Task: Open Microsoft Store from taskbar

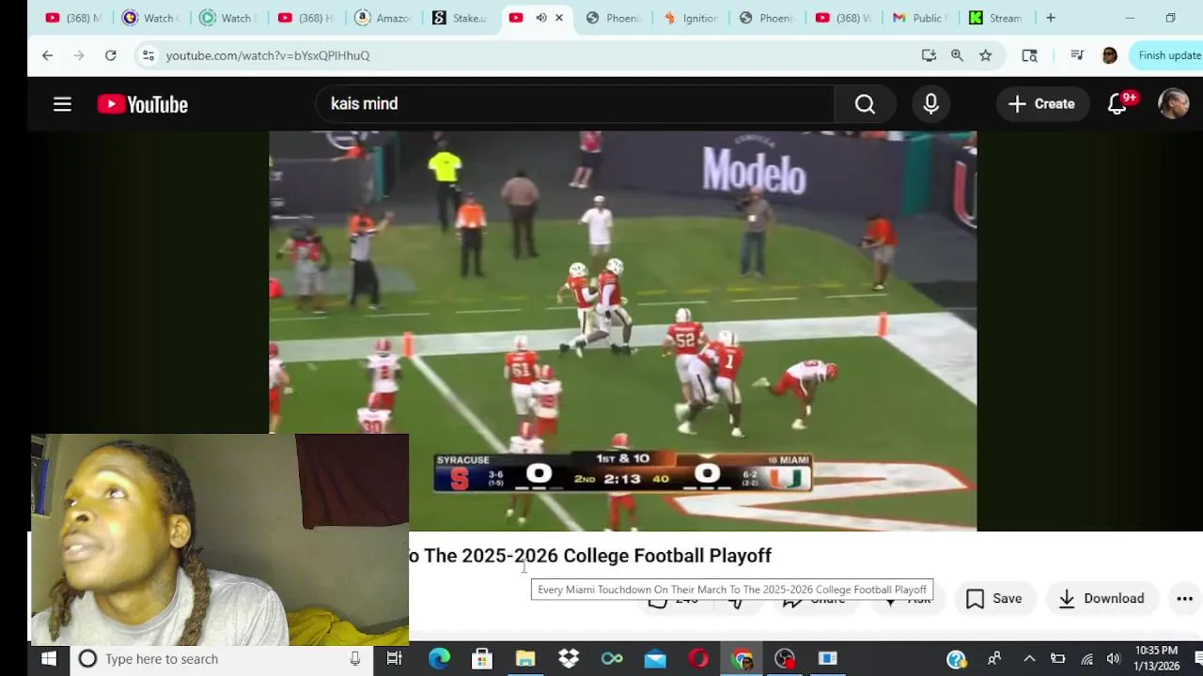Action: coord(482,659)
